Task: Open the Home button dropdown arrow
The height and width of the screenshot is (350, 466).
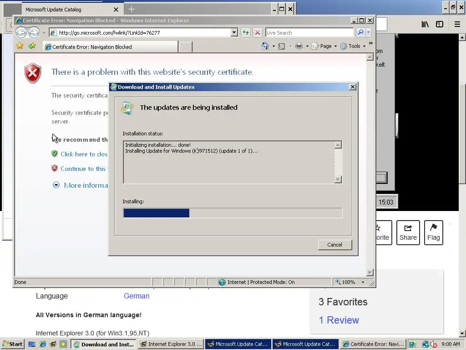Action: click(x=274, y=46)
